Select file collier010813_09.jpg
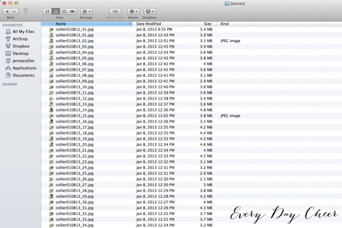 75,81
